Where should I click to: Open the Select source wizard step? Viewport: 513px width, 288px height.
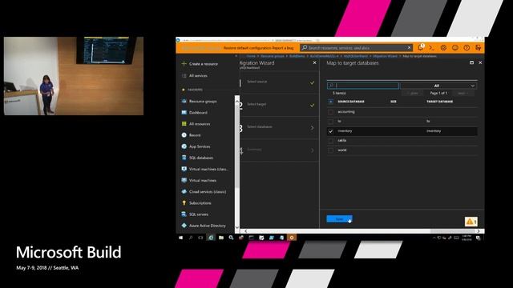pos(279,82)
